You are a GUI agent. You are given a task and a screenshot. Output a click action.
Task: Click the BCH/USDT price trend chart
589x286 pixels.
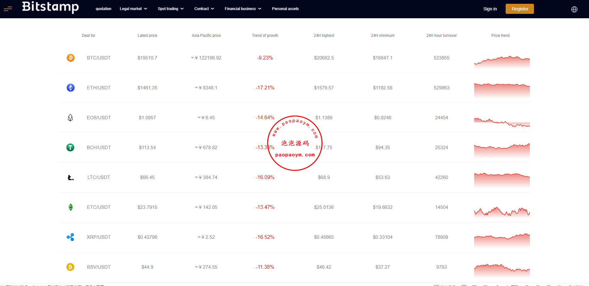tap(502, 150)
